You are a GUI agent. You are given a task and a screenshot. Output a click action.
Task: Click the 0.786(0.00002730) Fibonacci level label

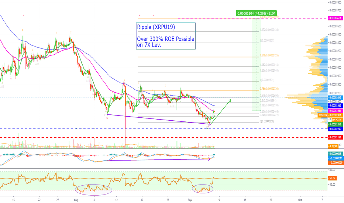269,89
